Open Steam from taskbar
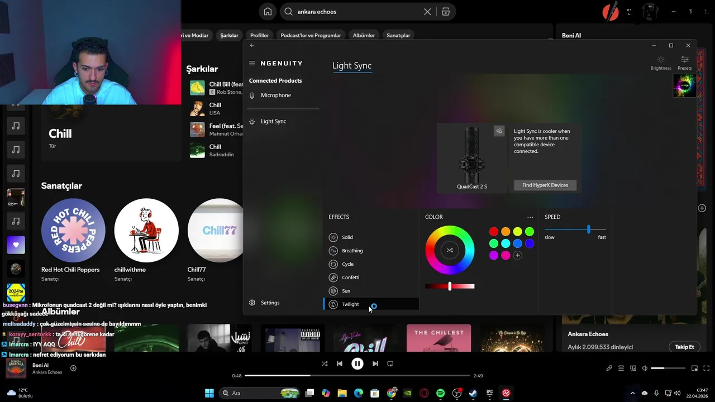Image resolution: width=715 pixels, height=402 pixels. (473, 393)
